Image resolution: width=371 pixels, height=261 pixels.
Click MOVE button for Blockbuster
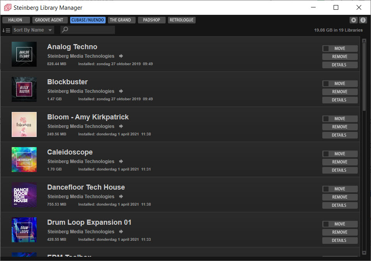(340, 83)
